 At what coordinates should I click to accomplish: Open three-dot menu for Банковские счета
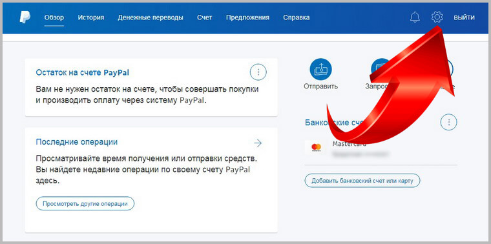point(449,122)
